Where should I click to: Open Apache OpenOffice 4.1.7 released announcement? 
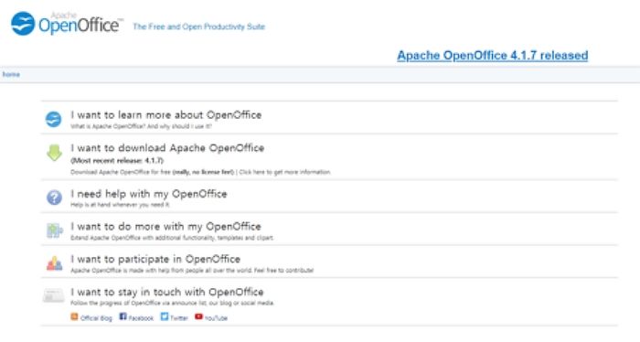[x=493, y=56]
